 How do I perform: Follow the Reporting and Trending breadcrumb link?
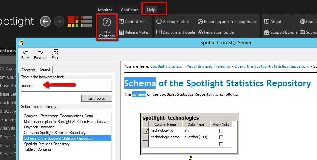click(x=208, y=66)
